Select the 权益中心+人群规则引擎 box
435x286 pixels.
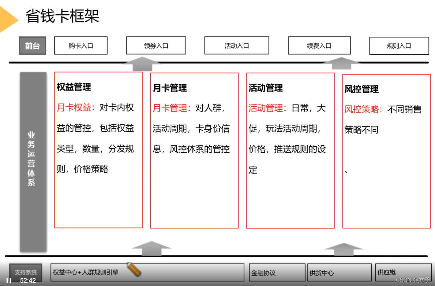[147, 272]
